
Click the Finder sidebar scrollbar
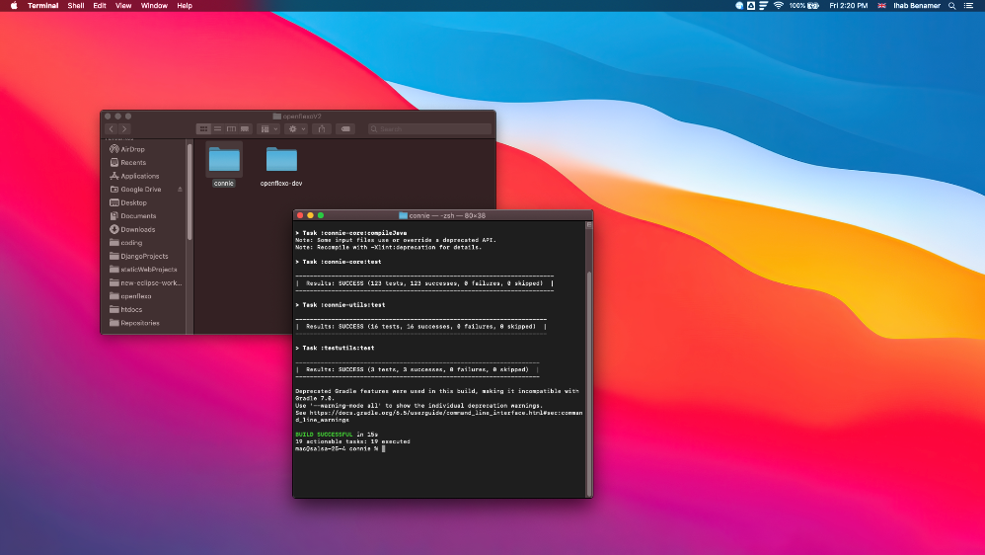click(x=189, y=192)
